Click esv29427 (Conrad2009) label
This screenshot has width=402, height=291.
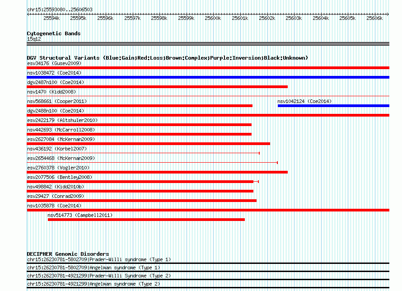point(56,196)
